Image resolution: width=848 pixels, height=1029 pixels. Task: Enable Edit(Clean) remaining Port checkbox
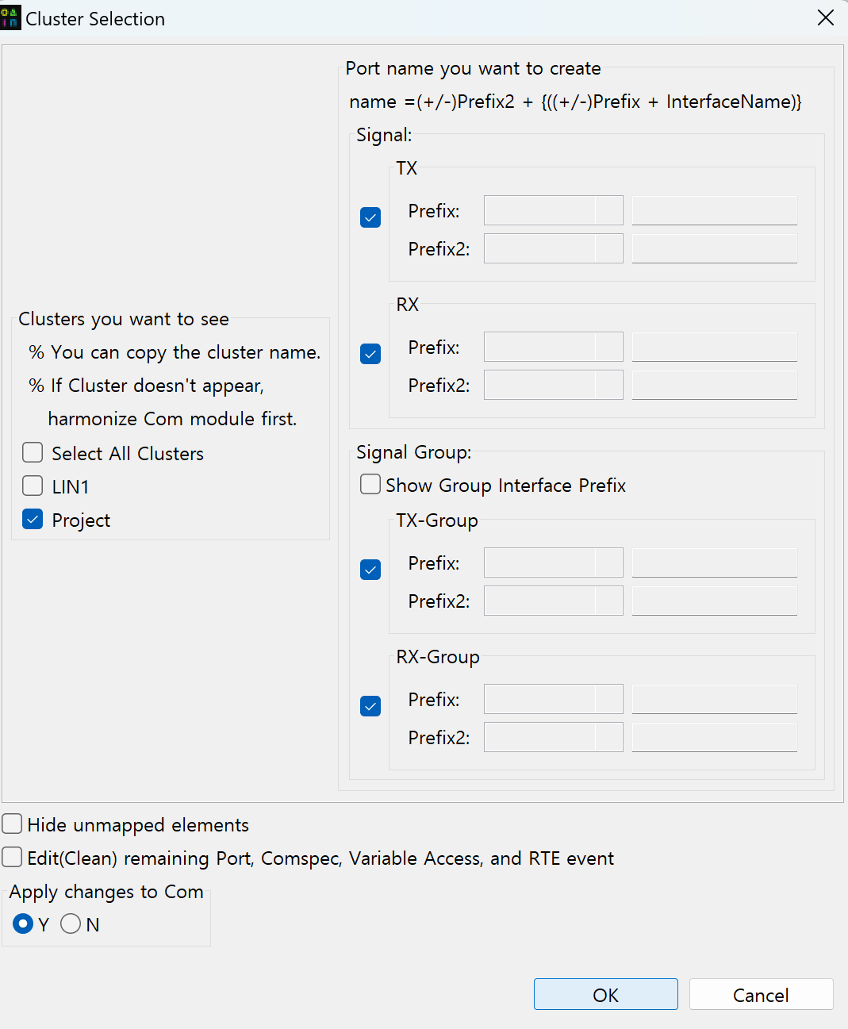(x=12, y=858)
